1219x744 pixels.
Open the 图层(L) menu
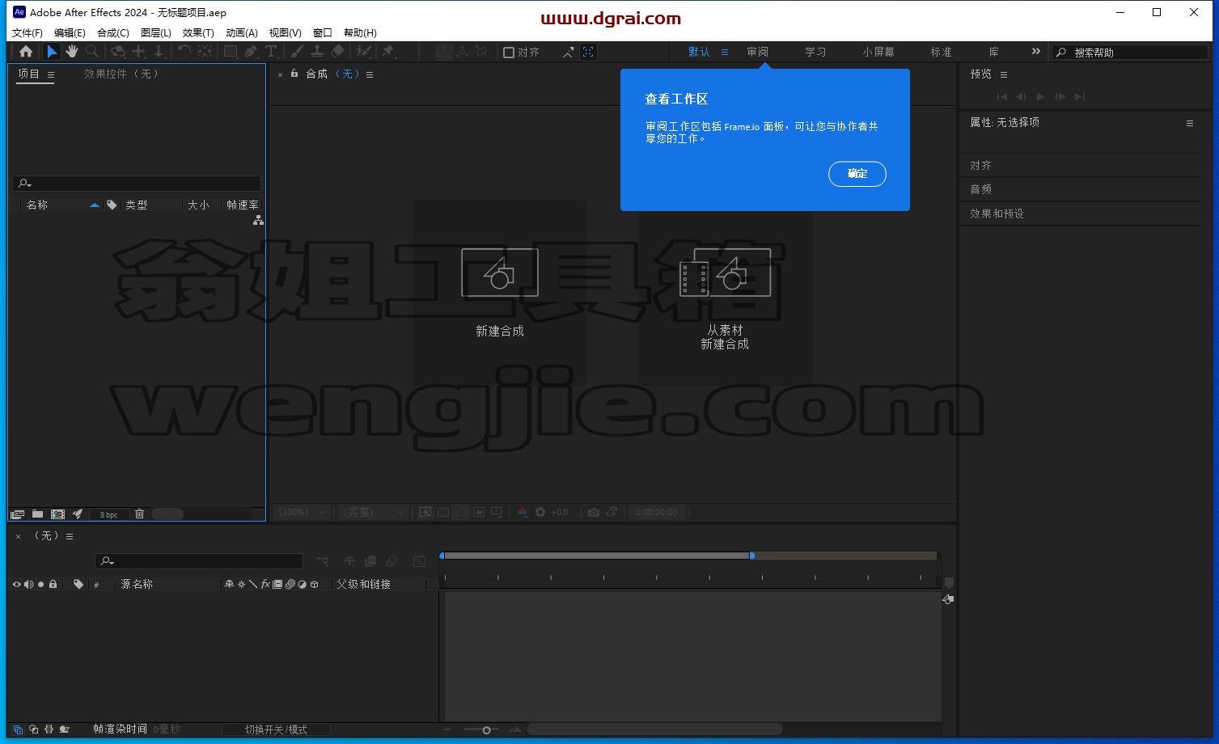click(155, 33)
